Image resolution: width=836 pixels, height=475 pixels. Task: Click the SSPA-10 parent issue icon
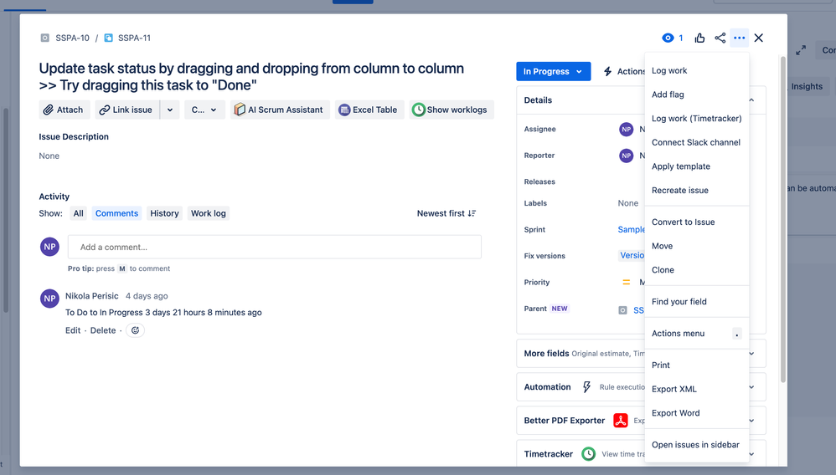44,38
